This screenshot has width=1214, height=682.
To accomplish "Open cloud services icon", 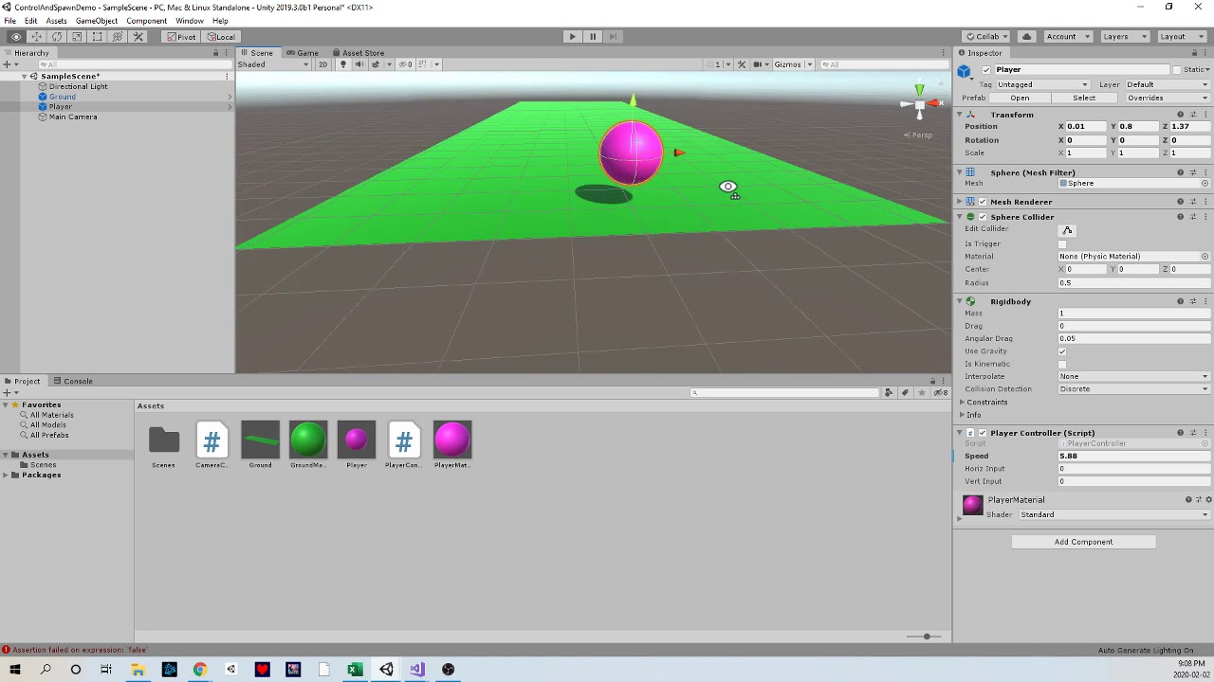I will click(x=1026, y=37).
